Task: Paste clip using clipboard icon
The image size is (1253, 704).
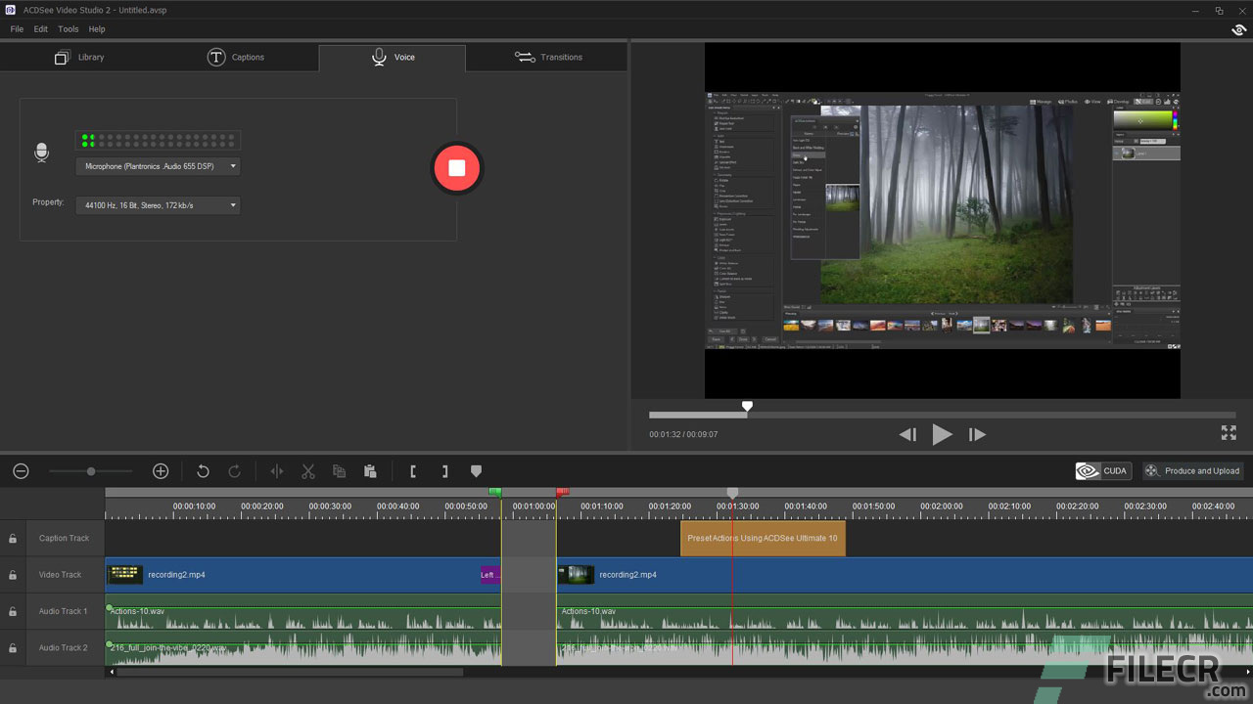Action: [370, 471]
